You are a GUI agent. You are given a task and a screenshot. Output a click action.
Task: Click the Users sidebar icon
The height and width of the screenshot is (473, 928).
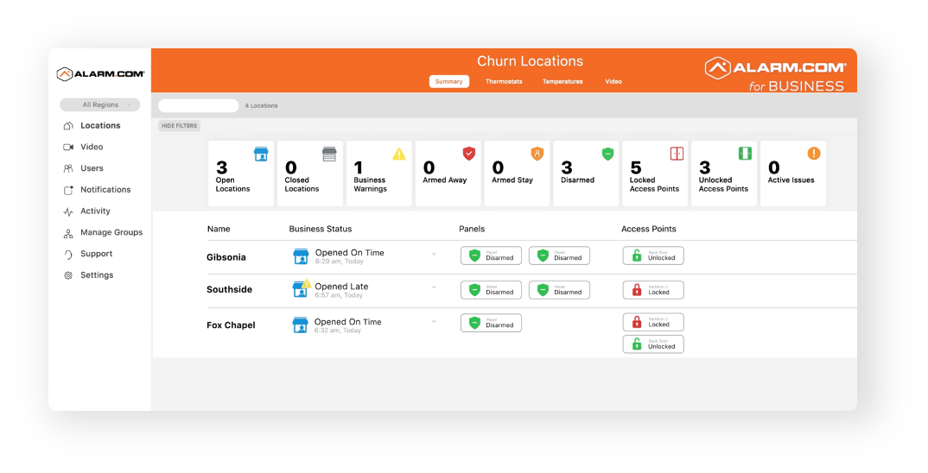pos(68,168)
